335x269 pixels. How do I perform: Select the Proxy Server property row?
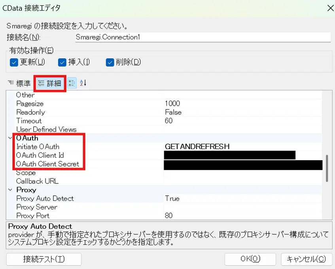click(169, 207)
